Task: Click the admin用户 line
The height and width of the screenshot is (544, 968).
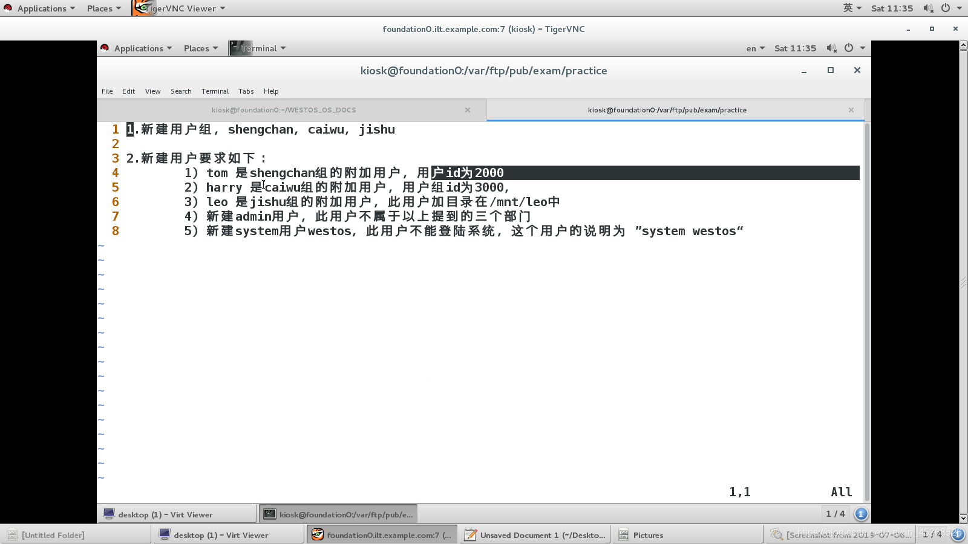Action: pyautogui.click(x=358, y=216)
